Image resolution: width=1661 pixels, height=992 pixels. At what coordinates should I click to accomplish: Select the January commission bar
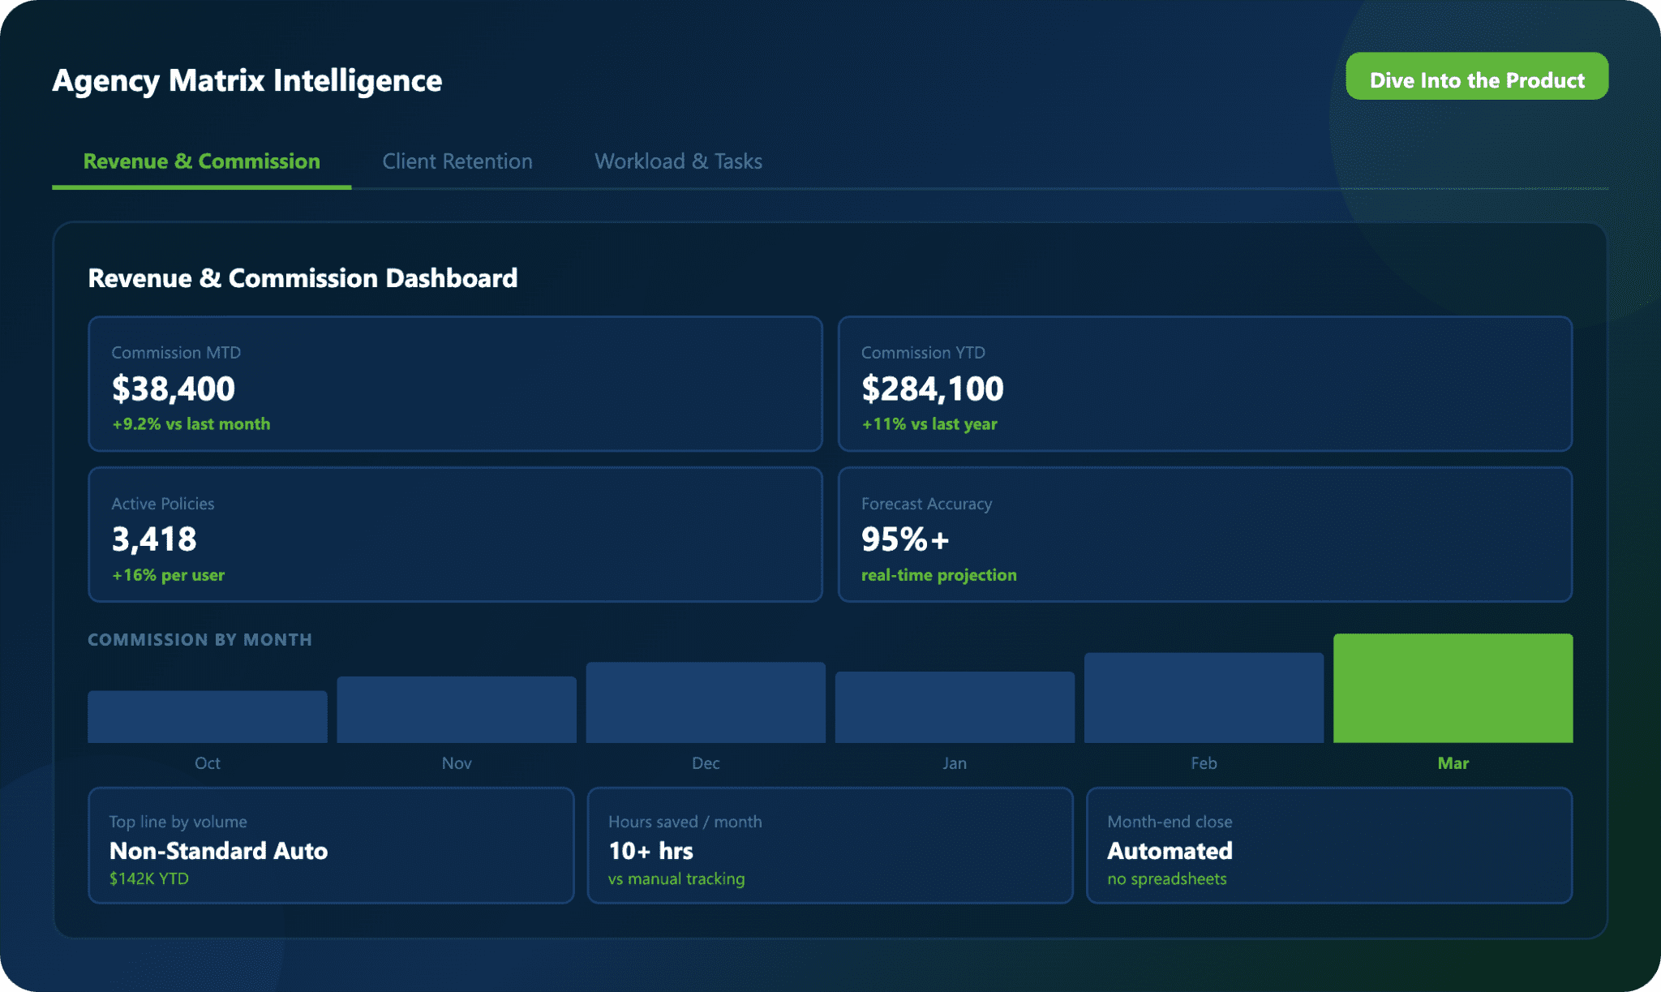tap(955, 707)
